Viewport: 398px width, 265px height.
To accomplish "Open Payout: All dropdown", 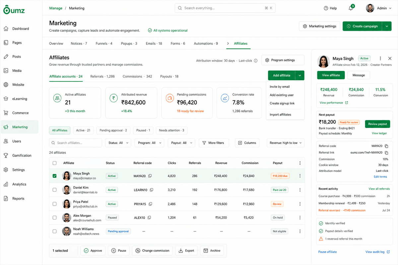I will 182,143.
